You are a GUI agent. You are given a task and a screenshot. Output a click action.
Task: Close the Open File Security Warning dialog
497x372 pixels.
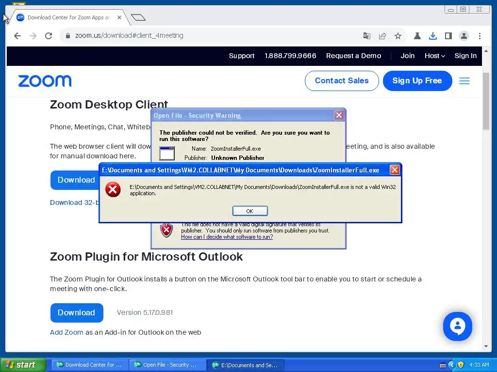(x=339, y=115)
